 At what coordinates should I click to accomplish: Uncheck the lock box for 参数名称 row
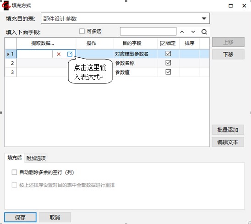(x=168, y=63)
